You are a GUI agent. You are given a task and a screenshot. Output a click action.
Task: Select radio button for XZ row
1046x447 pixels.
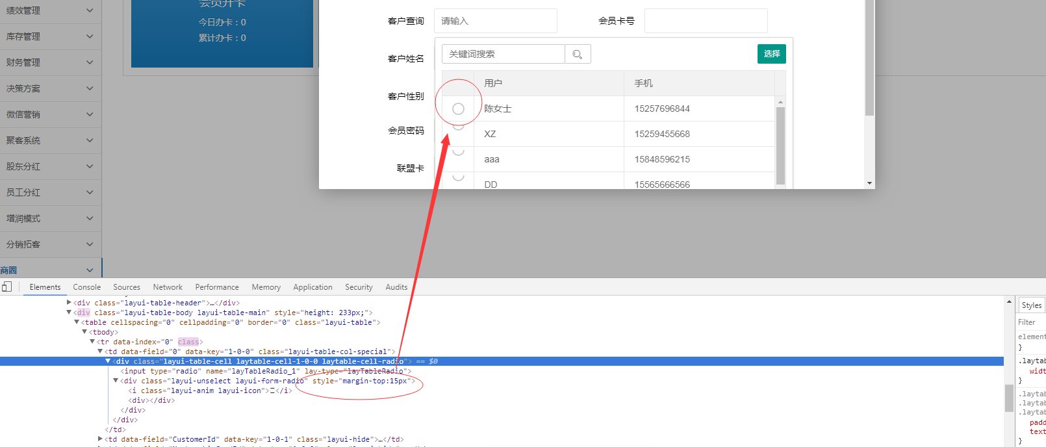tap(458, 127)
